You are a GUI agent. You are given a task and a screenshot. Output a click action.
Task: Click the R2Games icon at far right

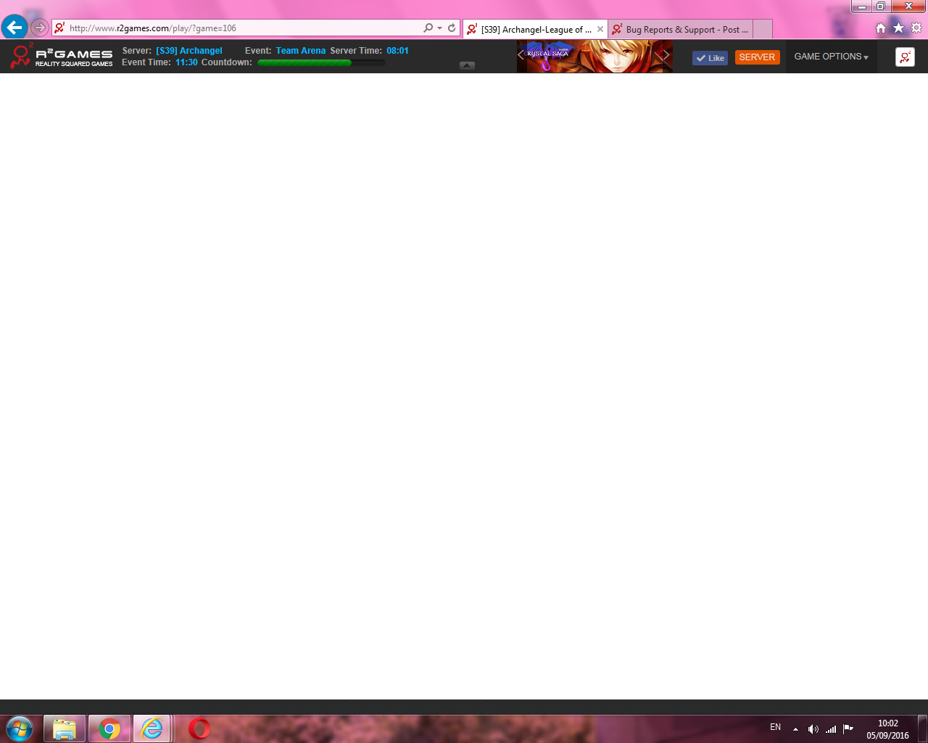tap(905, 57)
